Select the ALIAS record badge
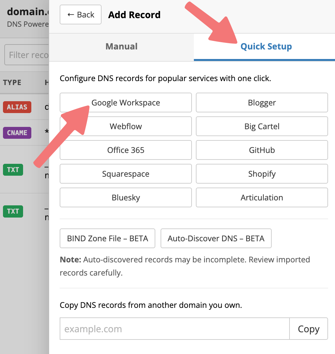This screenshot has height=354, width=335. [x=17, y=107]
